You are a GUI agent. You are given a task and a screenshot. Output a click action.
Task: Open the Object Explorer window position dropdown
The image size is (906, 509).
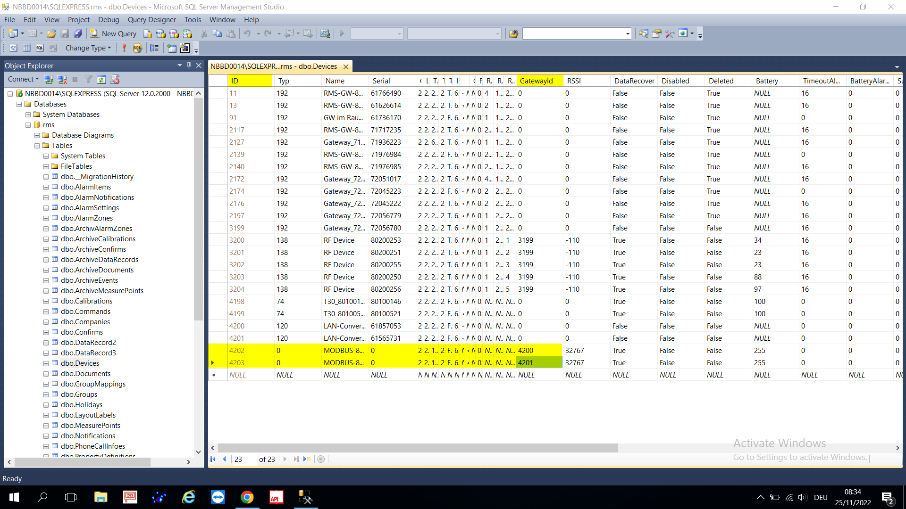pos(180,66)
